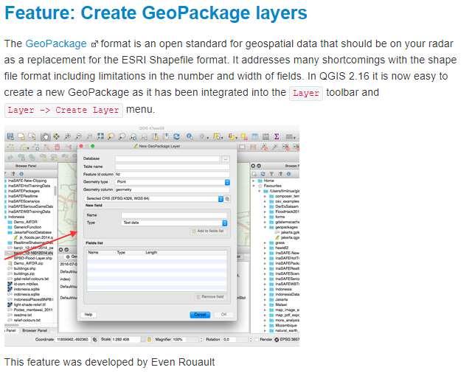472x373 pixels.
Task: Click refresh icon in right Browser panel
Action: pos(263,174)
